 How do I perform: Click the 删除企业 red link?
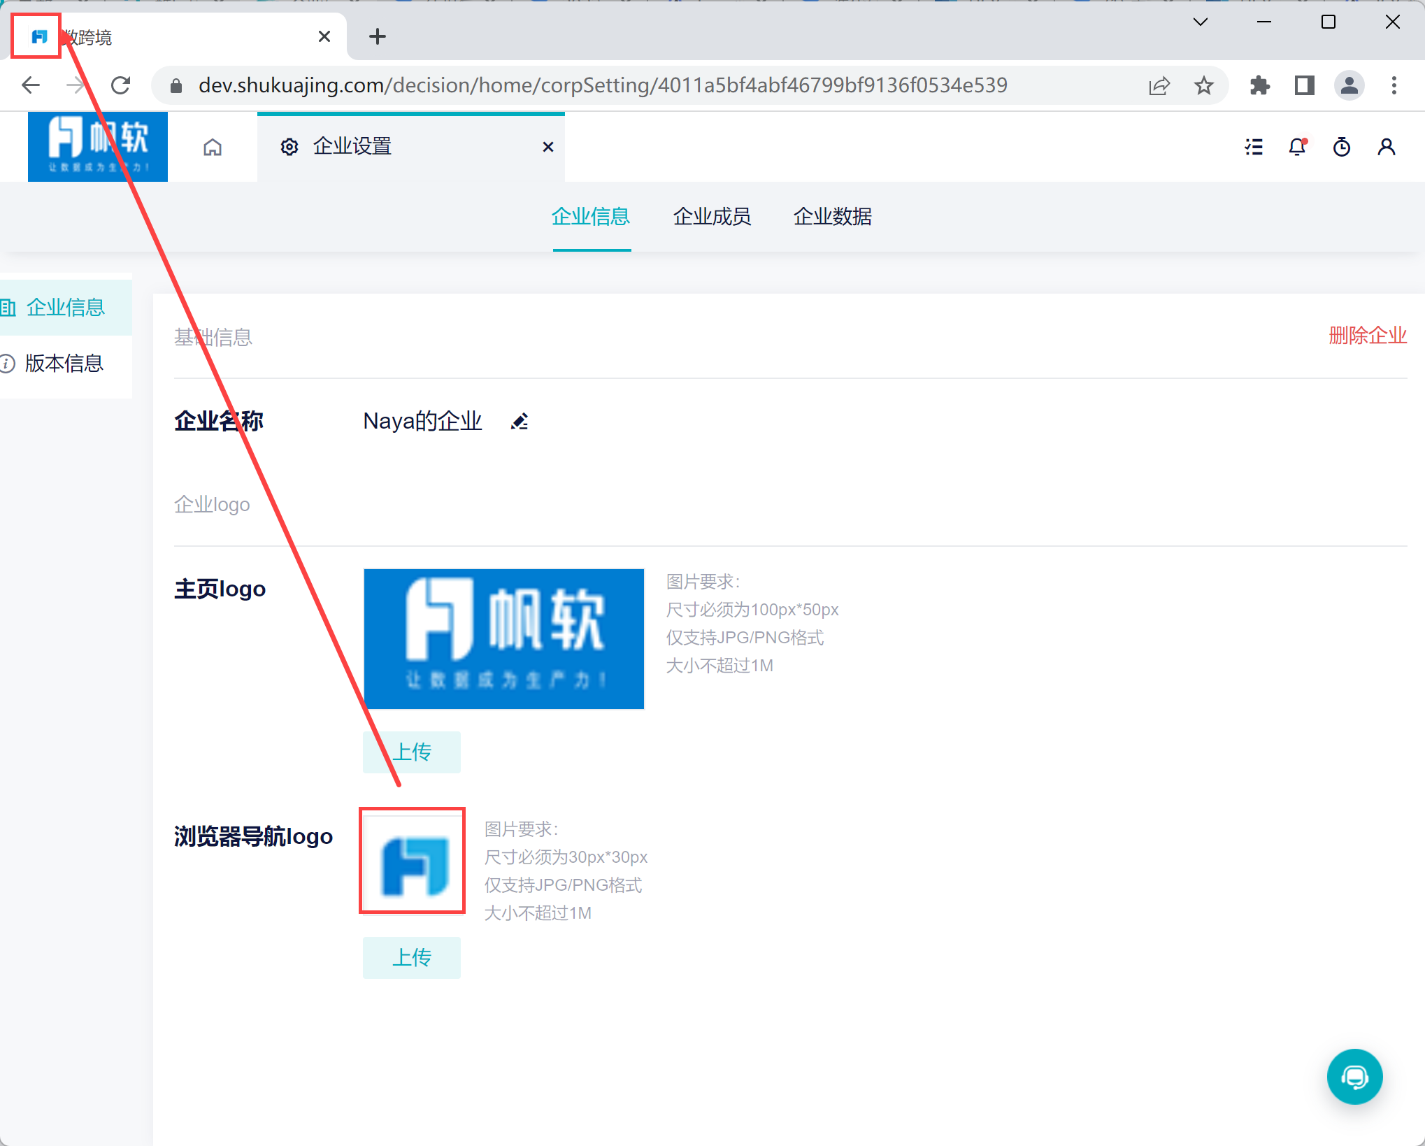[1367, 336]
